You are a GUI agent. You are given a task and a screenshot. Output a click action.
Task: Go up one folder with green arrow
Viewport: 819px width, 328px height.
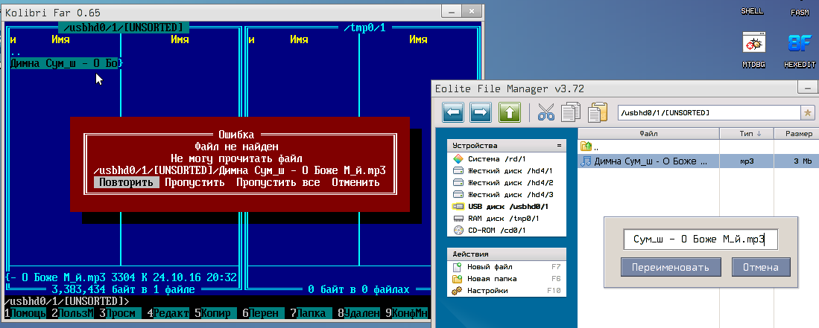pos(510,112)
